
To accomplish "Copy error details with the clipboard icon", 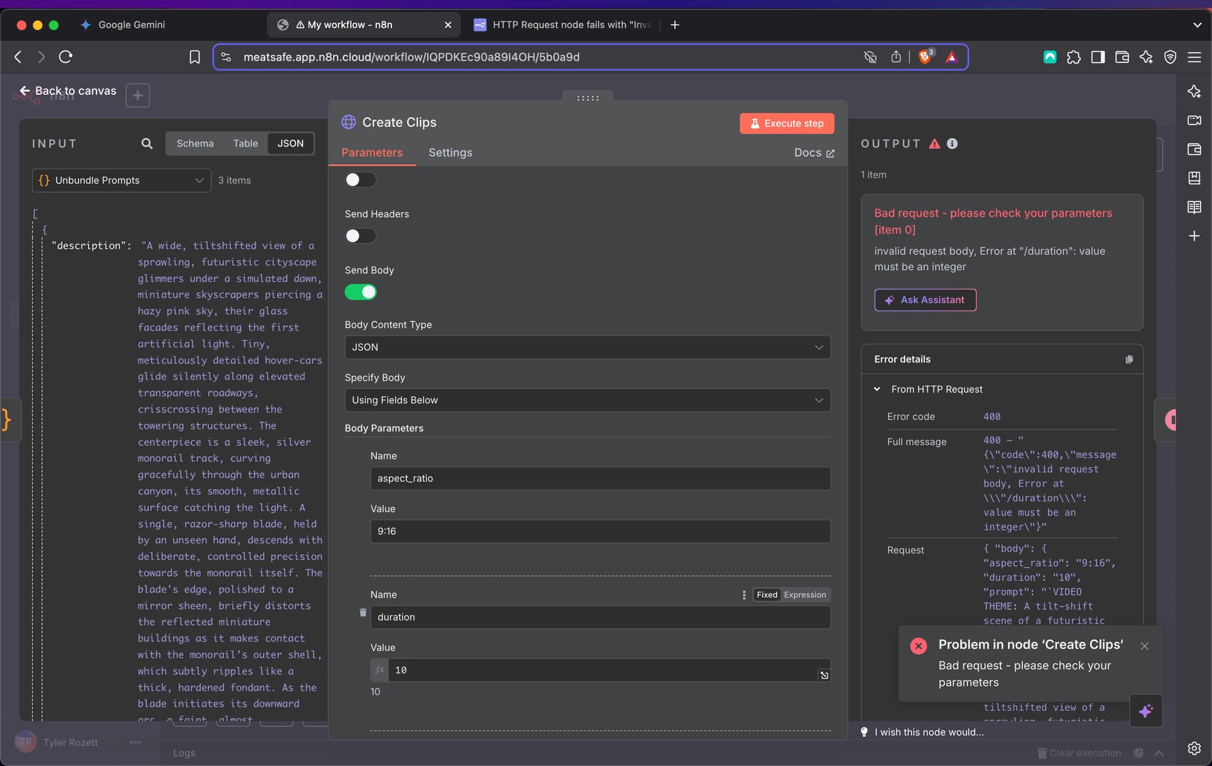I will click(x=1129, y=359).
